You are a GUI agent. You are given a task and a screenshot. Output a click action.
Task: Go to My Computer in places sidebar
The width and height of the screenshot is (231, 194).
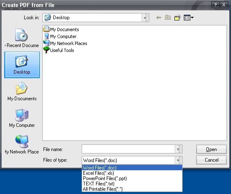(22, 118)
